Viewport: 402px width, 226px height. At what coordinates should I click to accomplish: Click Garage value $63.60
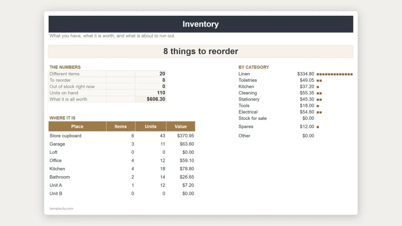187,144
